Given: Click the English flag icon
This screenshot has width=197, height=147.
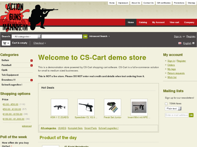Looking at the screenshot, I should click(x=180, y=43).
